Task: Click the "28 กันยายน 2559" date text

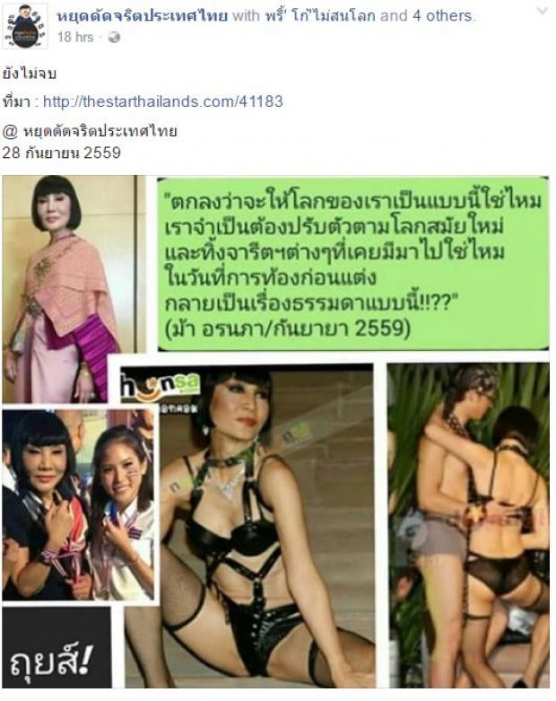Action: pos(62,153)
